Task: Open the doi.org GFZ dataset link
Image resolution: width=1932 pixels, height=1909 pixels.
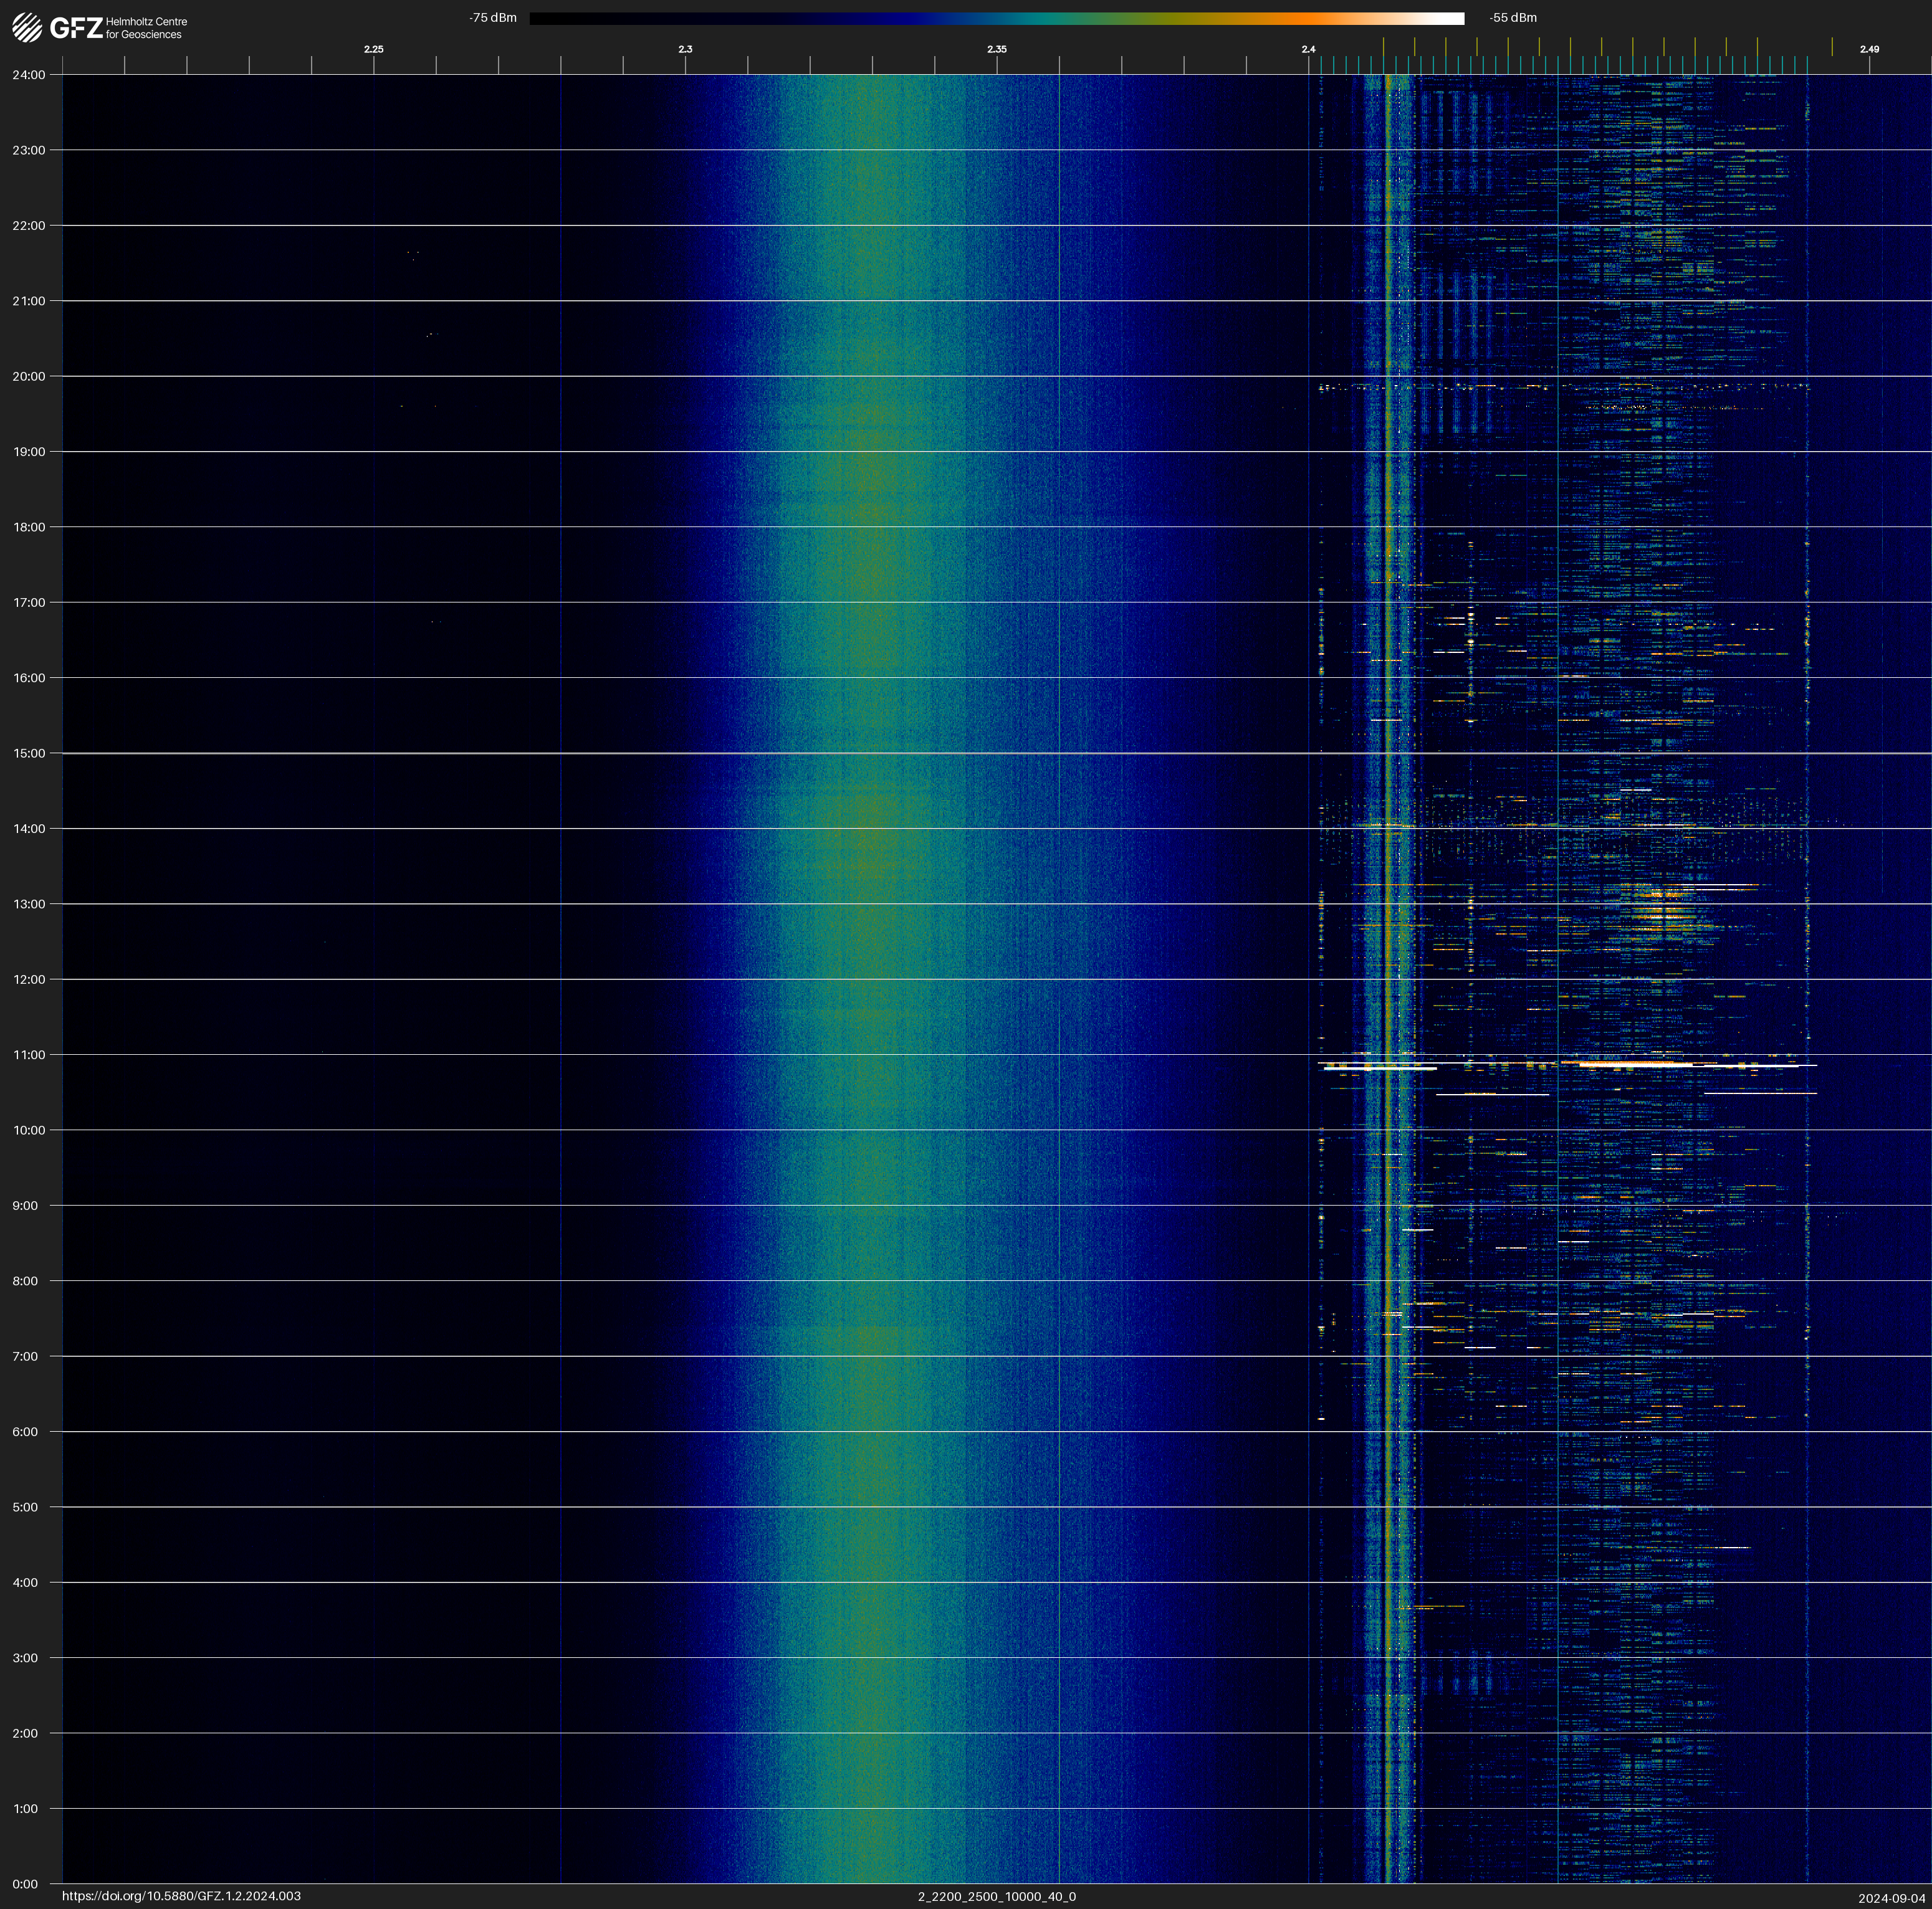Action: [x=181, y=1896]
